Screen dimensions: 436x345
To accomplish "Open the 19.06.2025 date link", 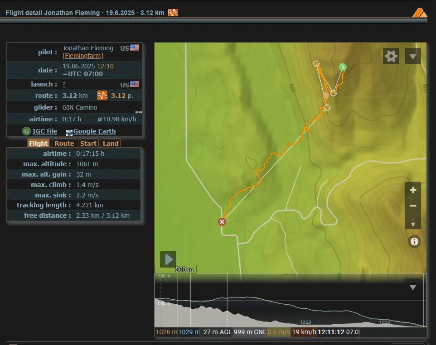I will tap(79, 66).
